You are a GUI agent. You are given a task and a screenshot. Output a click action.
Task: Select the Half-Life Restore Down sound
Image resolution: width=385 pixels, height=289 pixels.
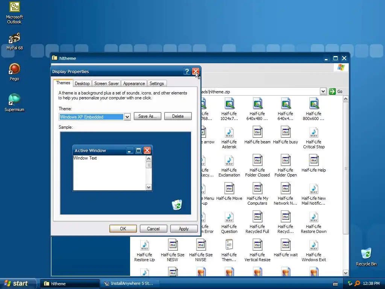point(314,222)
